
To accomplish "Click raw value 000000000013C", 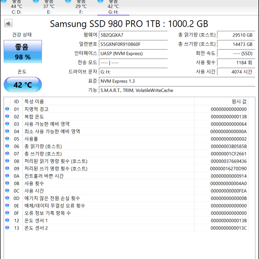I will click(x=229, y=228).
